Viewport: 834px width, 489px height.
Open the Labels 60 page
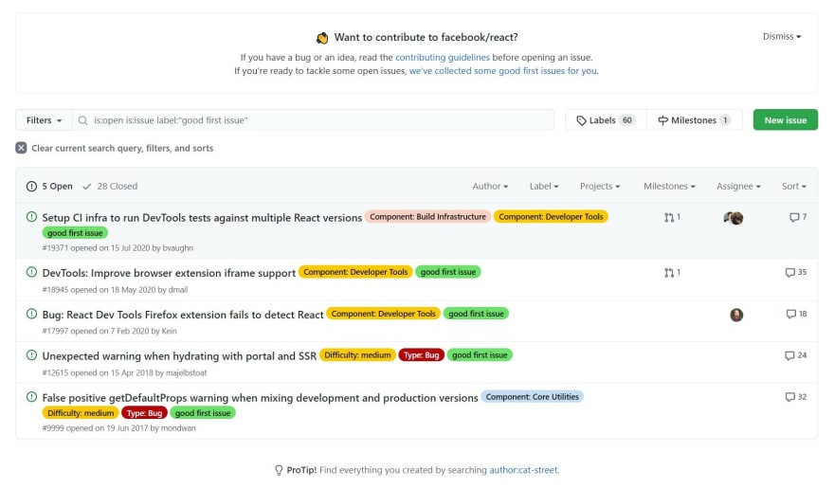pyautogui.click(x=607, y=120)
